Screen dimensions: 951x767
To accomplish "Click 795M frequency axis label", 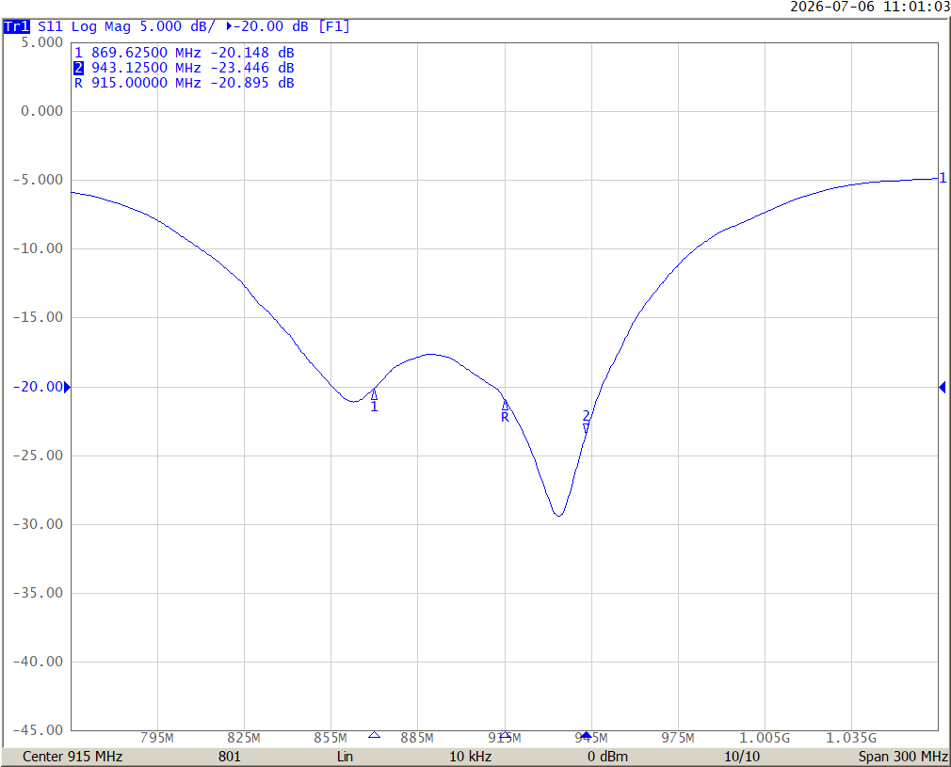I will (157, 738).
